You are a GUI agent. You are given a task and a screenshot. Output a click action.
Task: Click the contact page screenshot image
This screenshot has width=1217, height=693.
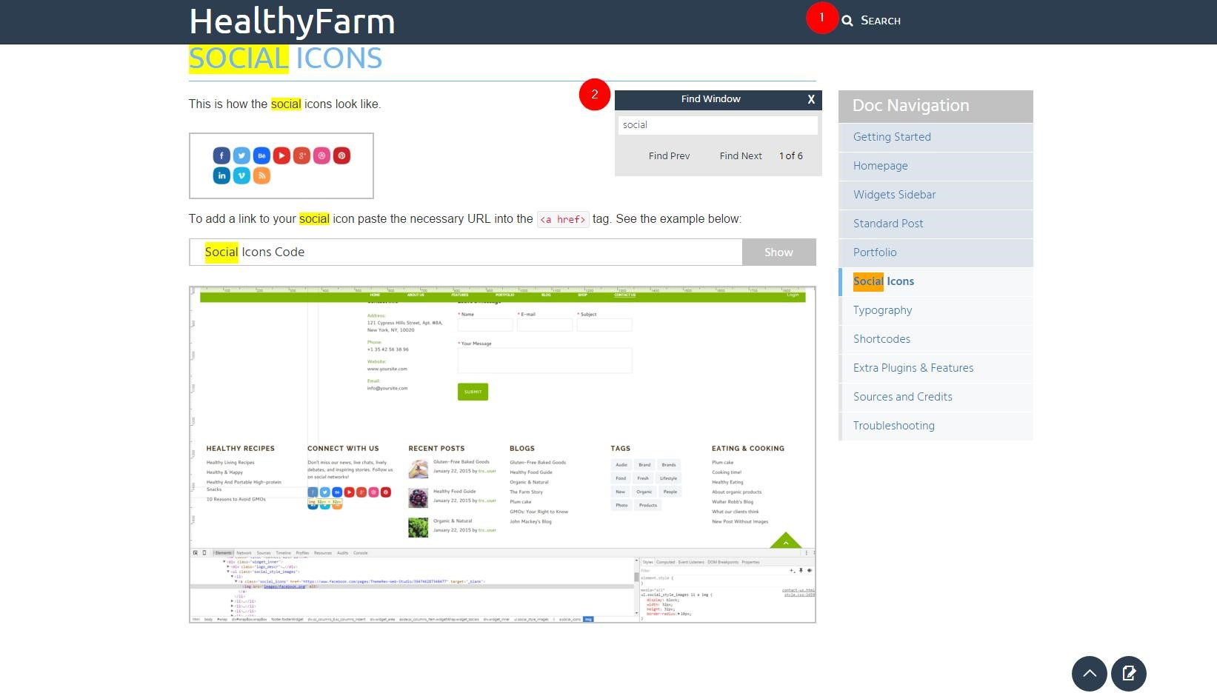[502, 454]
